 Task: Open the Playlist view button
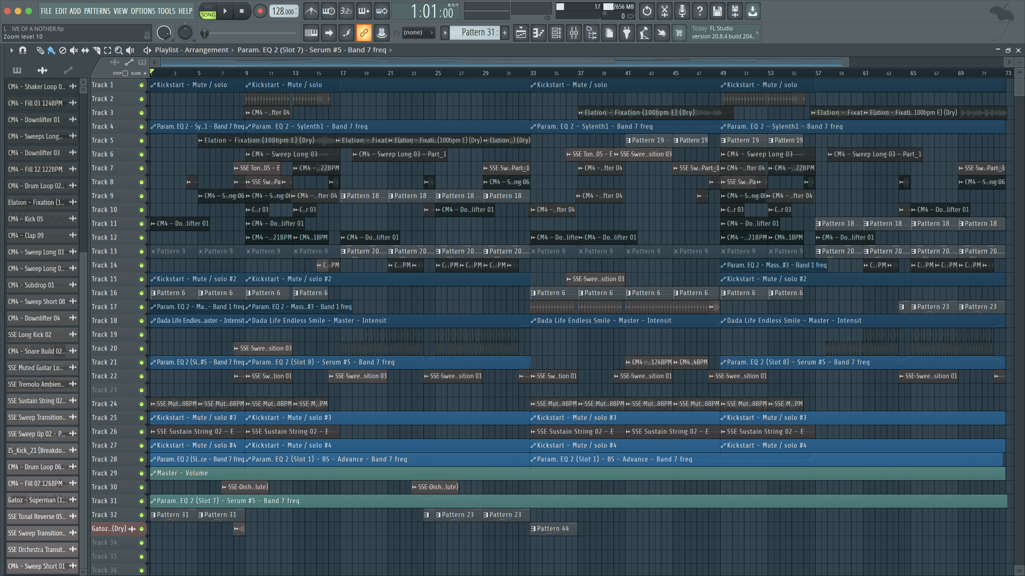coord(521,33)
